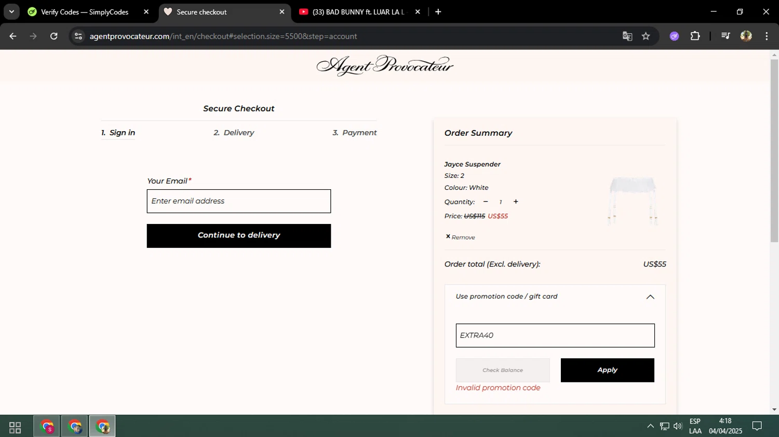Decrease quantity with the minus button
Screen dimensions: 779x437
pyautogui.click(x=486, y=202)
